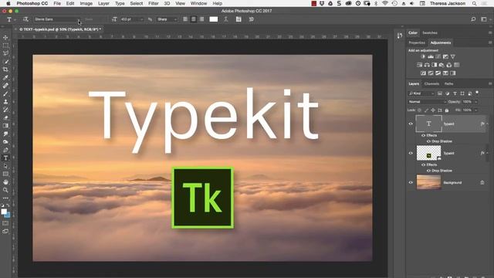The image size is (494, 278).
Task: Open the search icon in options bar
Action: [x=473, y=19]
